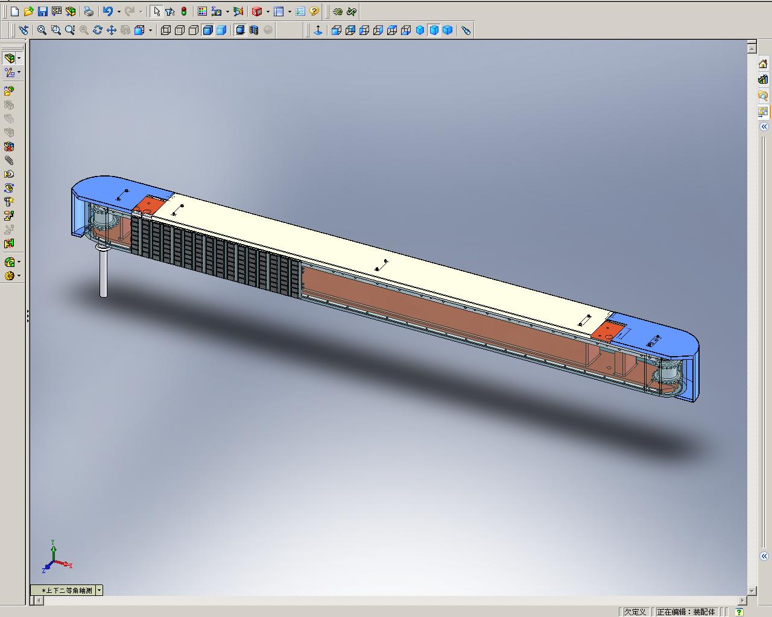
Task: Print the current document
Action: [89, 11]
